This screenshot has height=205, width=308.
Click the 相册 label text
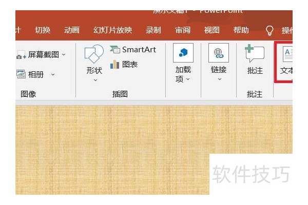[x=36, y=74]
